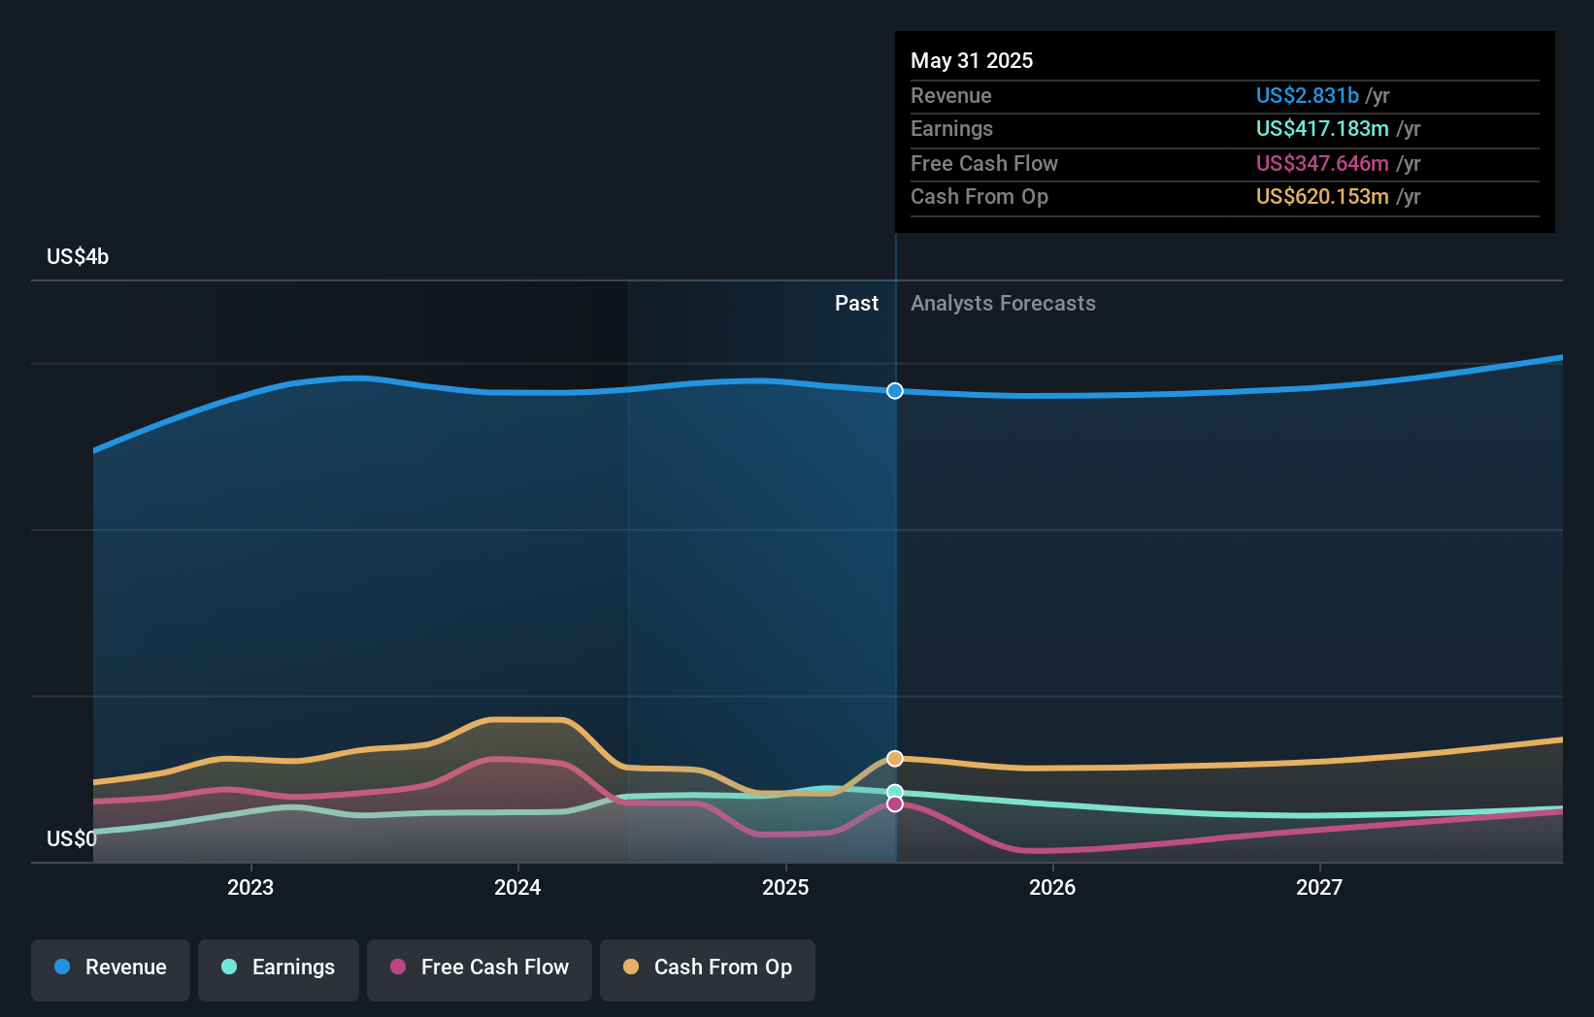Select the Free Cash Flow marker on the chart
This screenshot has width=1594, height=1017.
click(x=895, y=804)
